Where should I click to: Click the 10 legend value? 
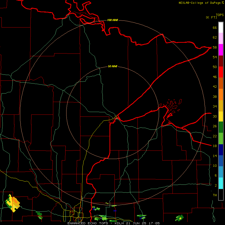tap(215, 165)
